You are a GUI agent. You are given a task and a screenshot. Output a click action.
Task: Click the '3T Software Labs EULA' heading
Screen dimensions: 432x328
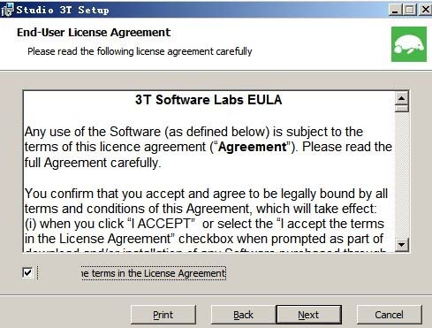[208, 100]
